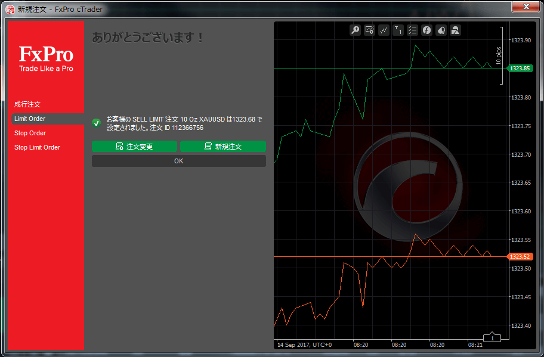The height and width of the screenshot is (357, 544).
Task: Open the indicators function (f) icon
Action: pyautogui.click(x=426, y=30)
